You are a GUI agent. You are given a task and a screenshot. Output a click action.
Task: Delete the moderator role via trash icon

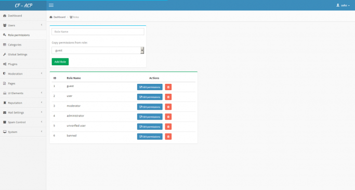click(168, 107)
